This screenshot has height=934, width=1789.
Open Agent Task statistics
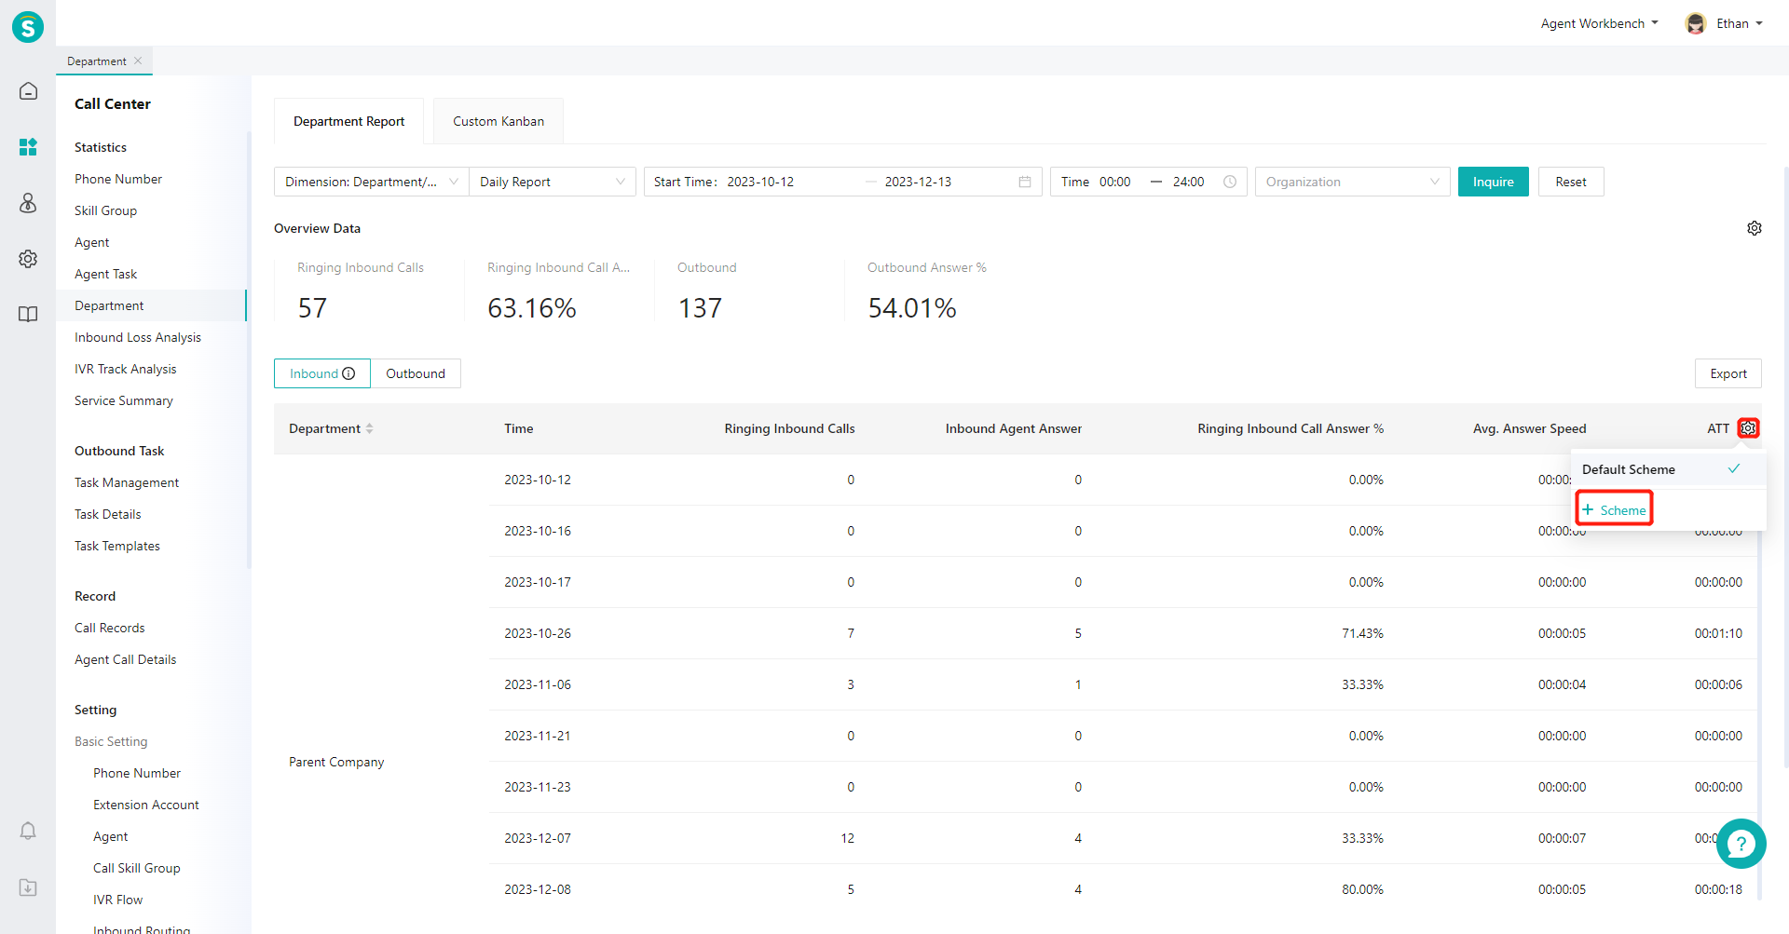coord(106,274)
